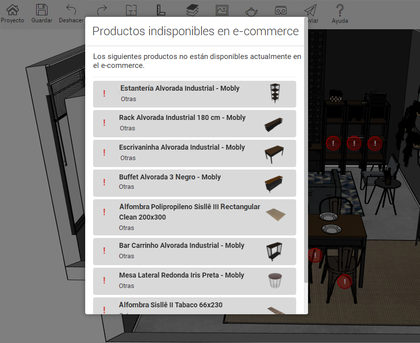420x343 pixels.
Task: Select Escrivaninha Alvorada Industrial - Mobly row
Action: click(195, 153)
